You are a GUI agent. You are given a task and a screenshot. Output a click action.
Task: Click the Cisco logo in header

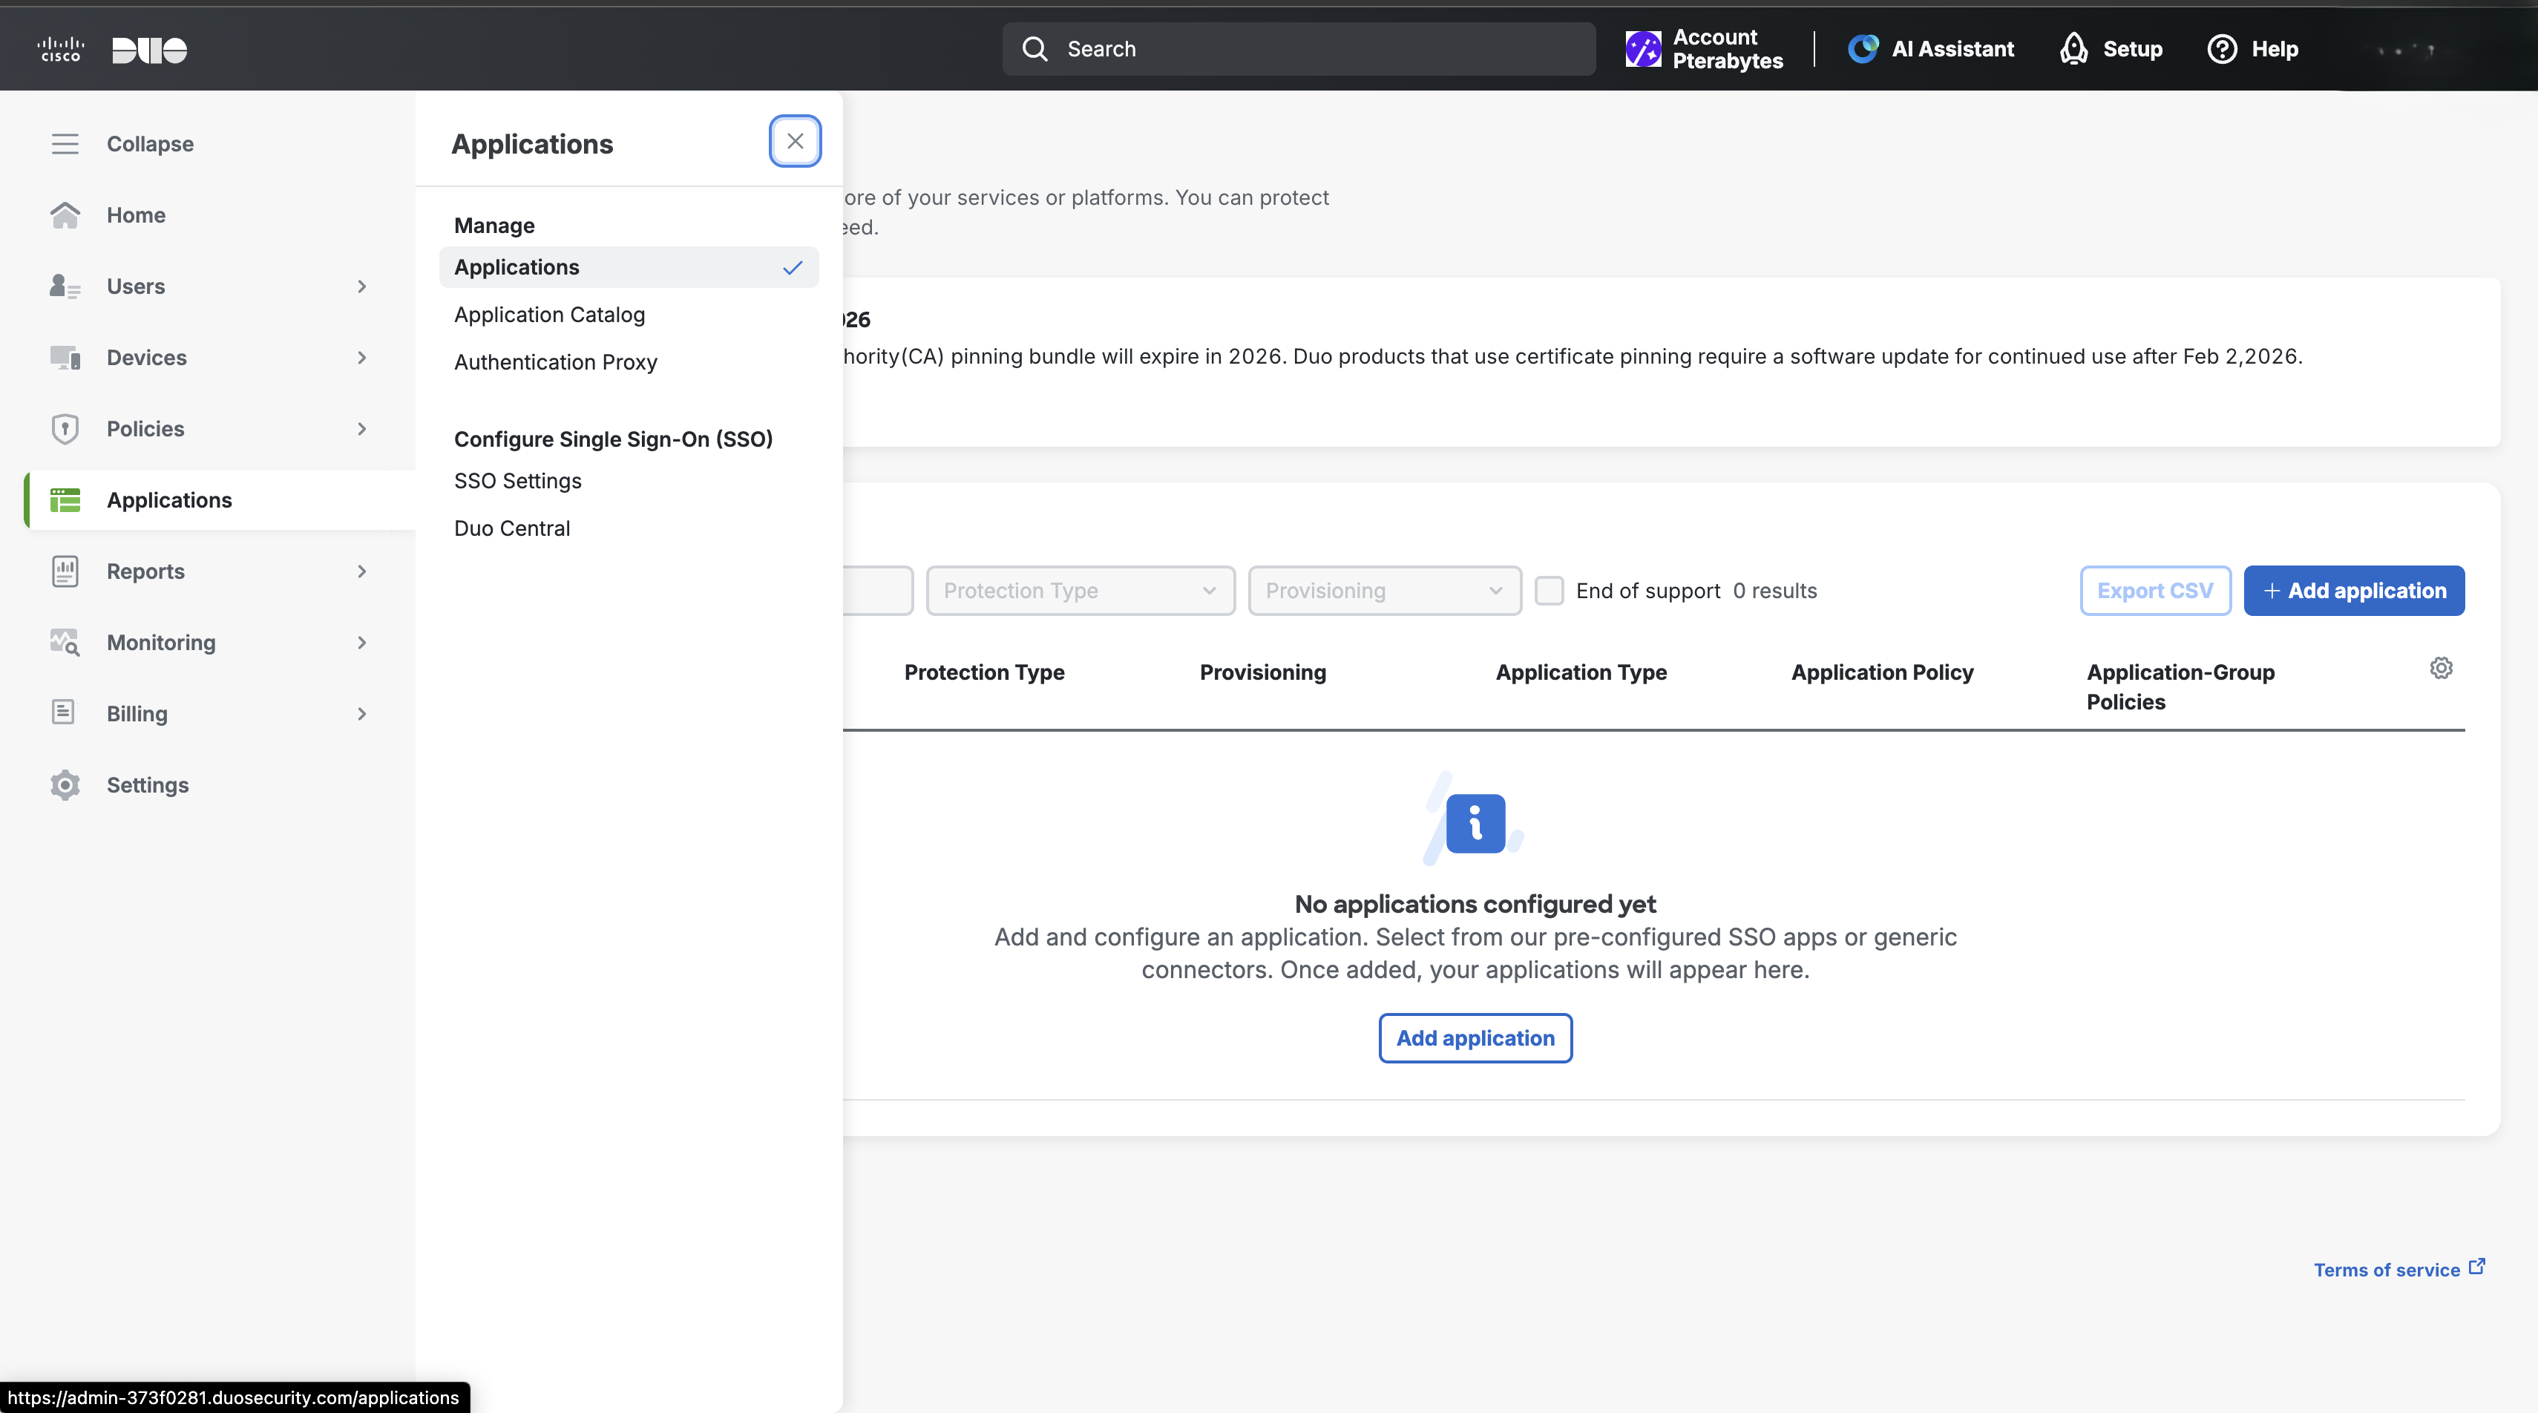[x=60, y=49]
